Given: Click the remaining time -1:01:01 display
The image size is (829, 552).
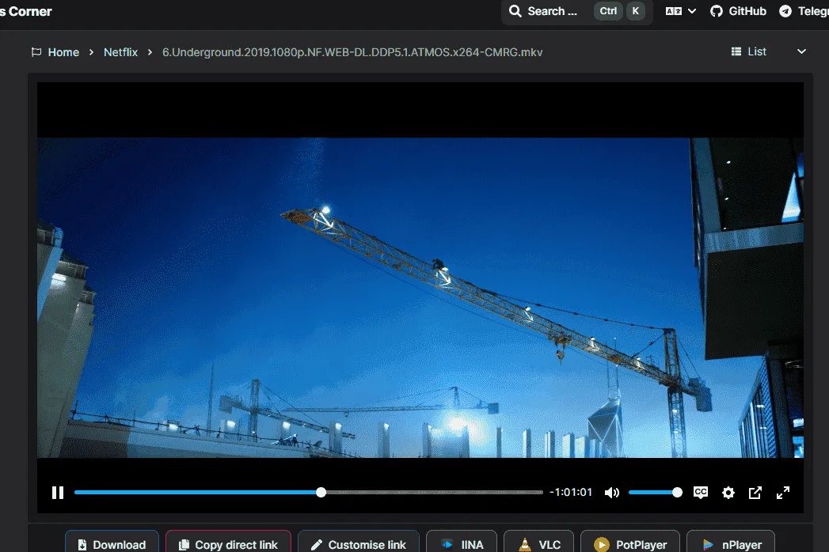Looking at the screenshot, I should coord(571,493).
